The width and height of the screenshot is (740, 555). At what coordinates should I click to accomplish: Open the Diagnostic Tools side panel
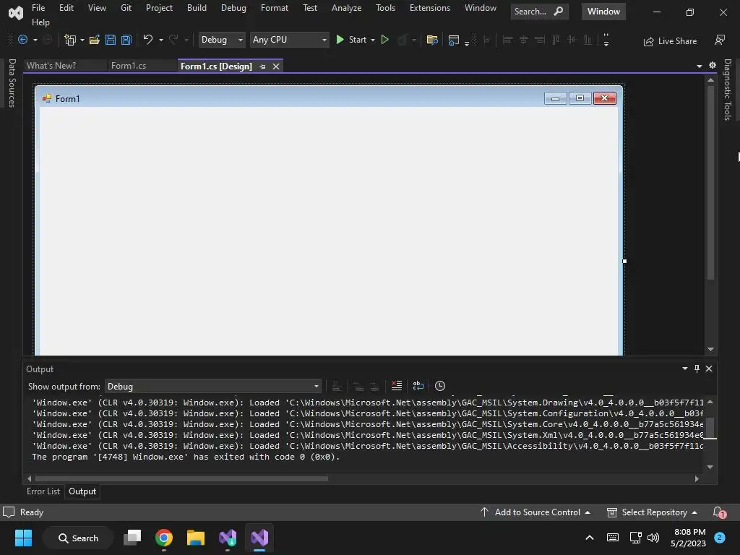pos(727,89)
